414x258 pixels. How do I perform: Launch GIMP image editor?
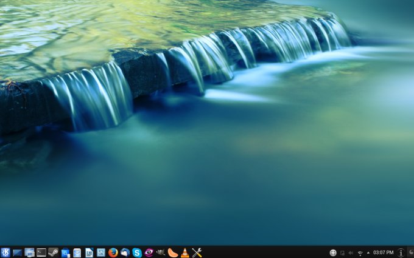point(161,253)
